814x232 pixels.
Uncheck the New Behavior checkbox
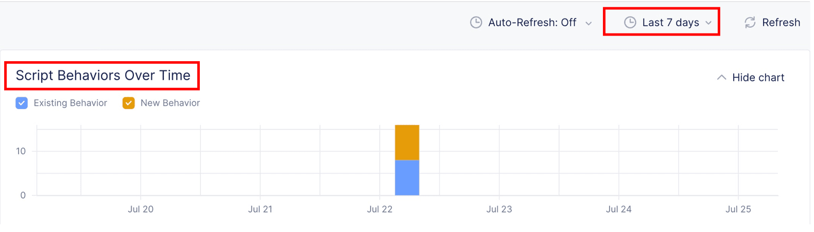point(128,103)
